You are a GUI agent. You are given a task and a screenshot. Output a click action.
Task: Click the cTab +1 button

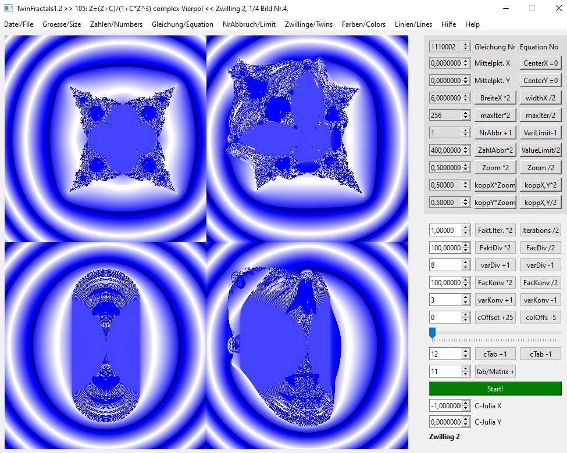[x=495, y=354]
